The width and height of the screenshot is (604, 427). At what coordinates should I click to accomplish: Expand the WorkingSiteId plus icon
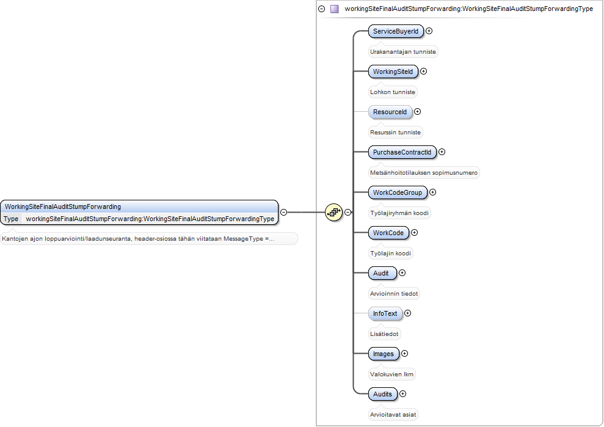click(423, 71)
